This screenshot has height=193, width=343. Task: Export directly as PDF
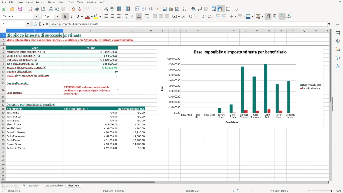click(31, 9)
